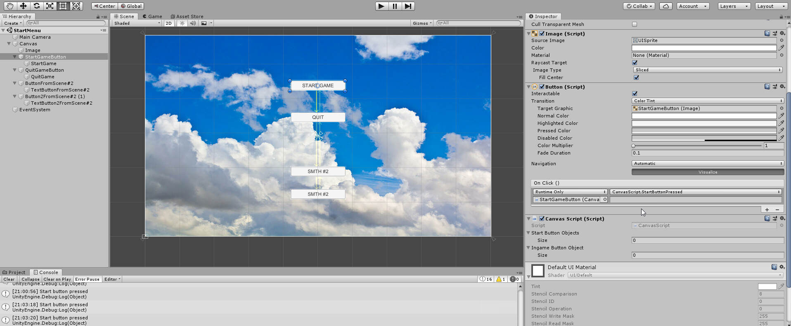This screenshot has height=326, width=791.
Task: Toggle scene audio speaker icon
Action: (x=193, y=23)
